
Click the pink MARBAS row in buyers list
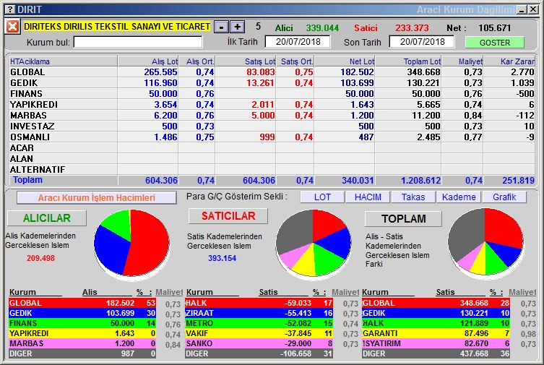(x=82, y=343)
